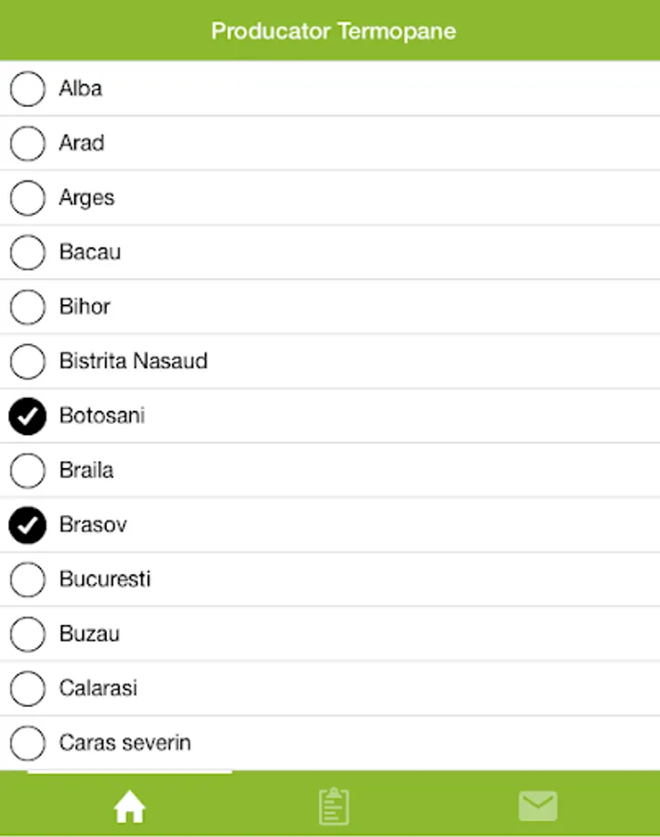Select the Arad radio circle
Image resolution: width=660 pixels, height=837 pixels.
pyautogui.click(x=28, y=143)
